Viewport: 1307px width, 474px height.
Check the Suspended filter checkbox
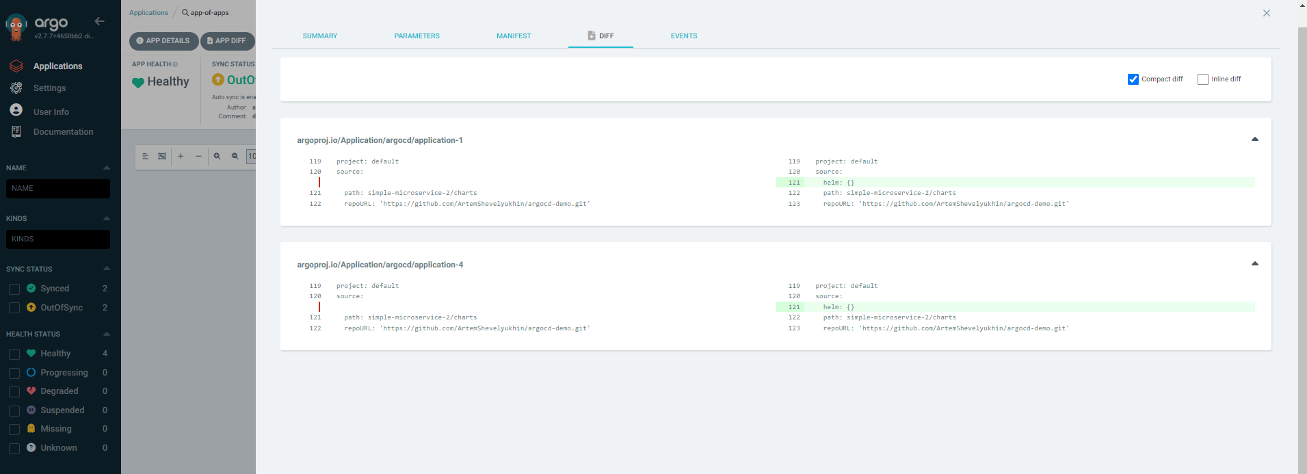pyautogui.click(x=14, y=411)
